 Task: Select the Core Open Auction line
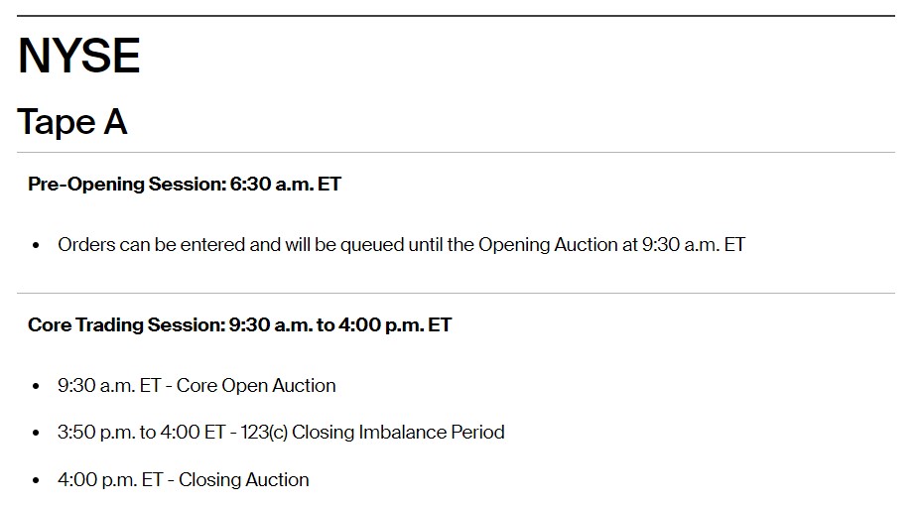(197, 385)
